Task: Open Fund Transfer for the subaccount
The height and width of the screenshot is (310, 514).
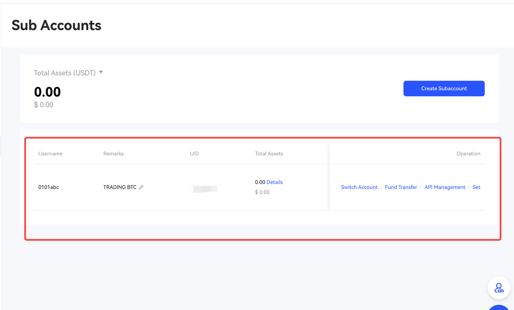Action: coord(401,188)
